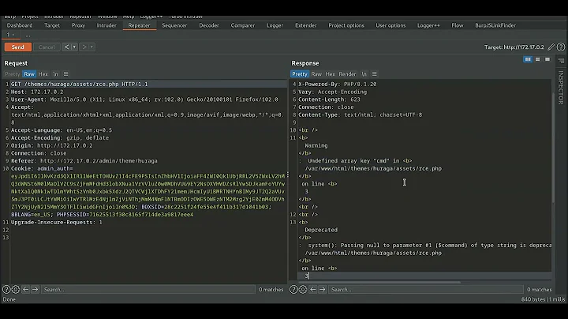Switch to side-by-side layout view
The width and height of the screenshot is (568, 319).
[x=528, y=59]
